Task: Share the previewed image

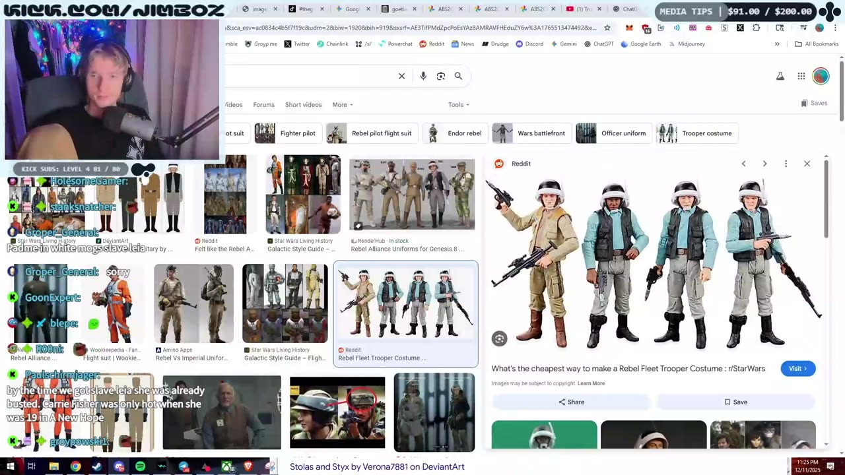Action: tap(571, 402)
